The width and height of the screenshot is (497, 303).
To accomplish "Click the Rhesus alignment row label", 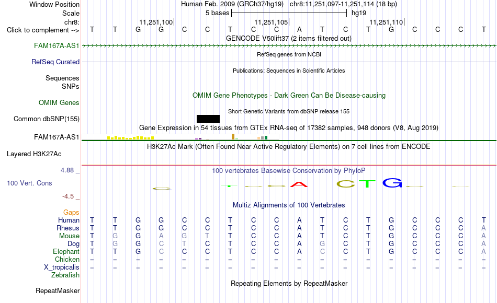I will click(x=68, y=228).
